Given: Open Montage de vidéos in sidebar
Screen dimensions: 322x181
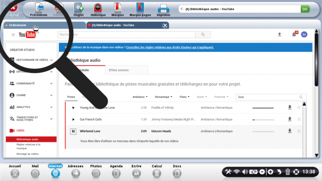Looking at the screenshot, I should click(28, 154).
